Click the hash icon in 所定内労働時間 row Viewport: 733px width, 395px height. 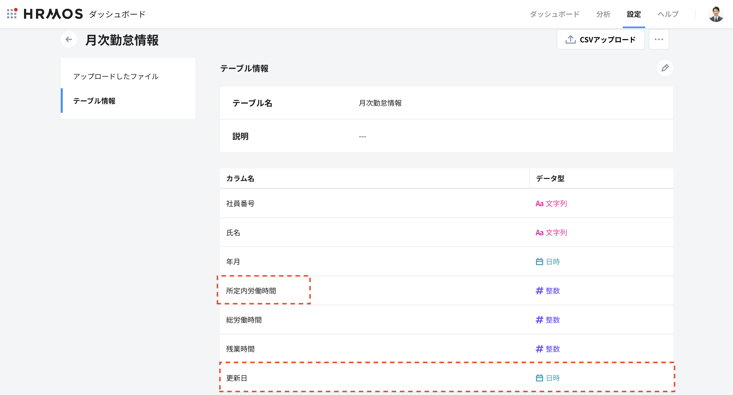539,291
